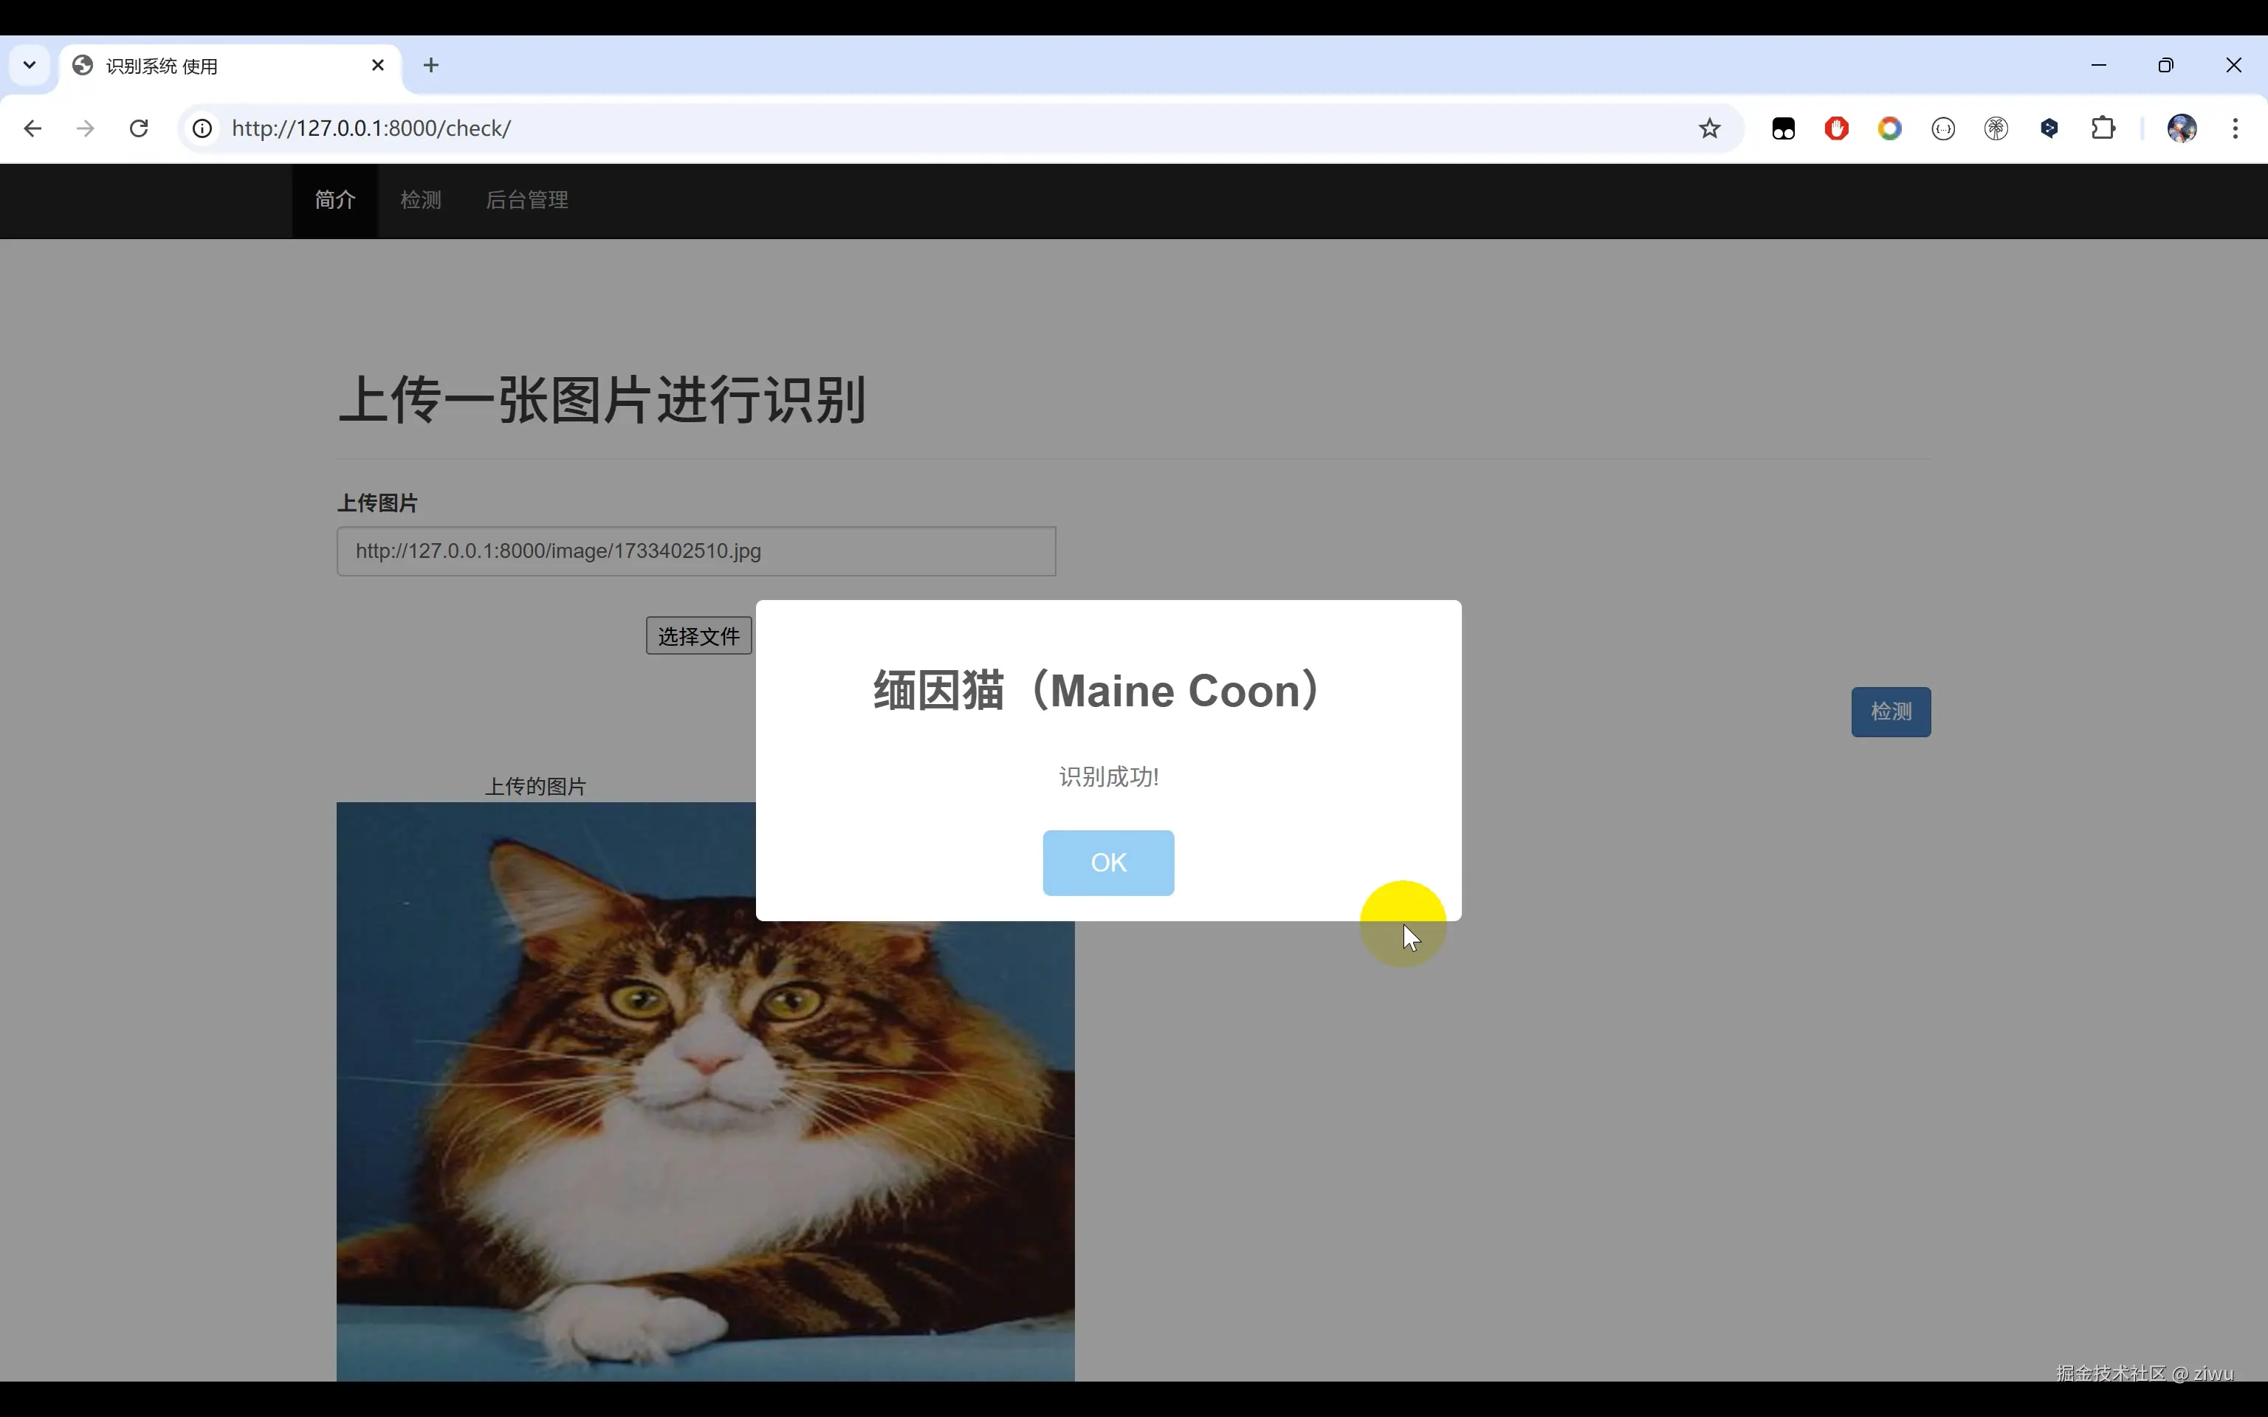Click the image URL input field
Image resolution: width=2268 pixels, height=1417 pixels.
click(695, 551)
